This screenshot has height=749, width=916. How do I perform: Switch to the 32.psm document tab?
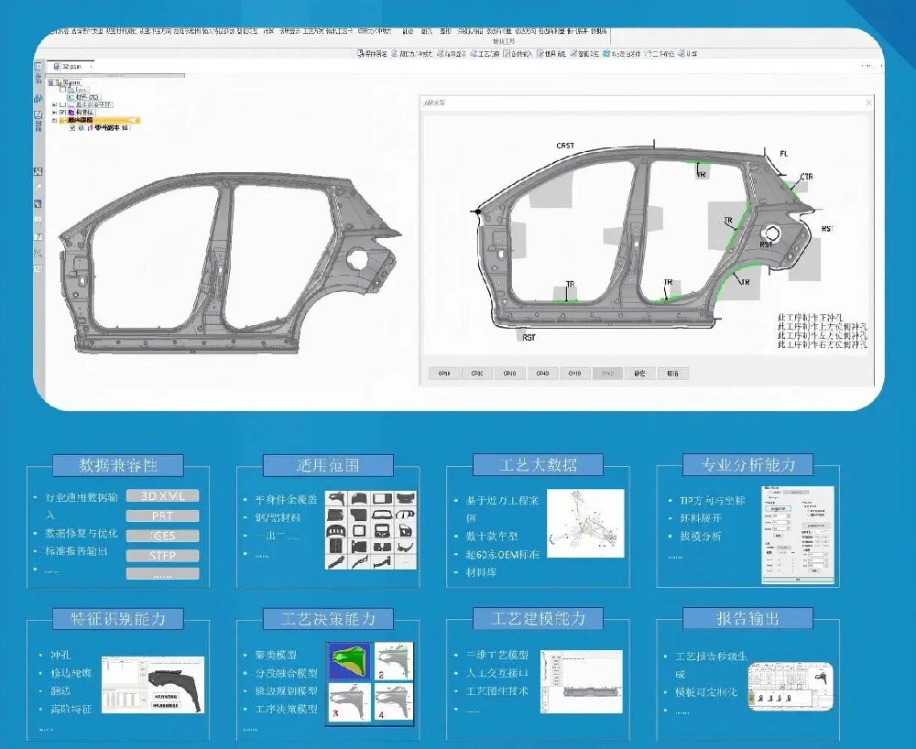tap(69, 67)
